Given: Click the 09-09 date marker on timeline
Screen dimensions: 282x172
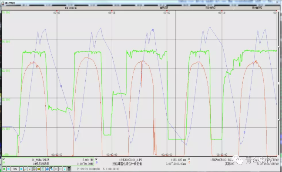Looking at the screenshot, I should click(167, 13).
